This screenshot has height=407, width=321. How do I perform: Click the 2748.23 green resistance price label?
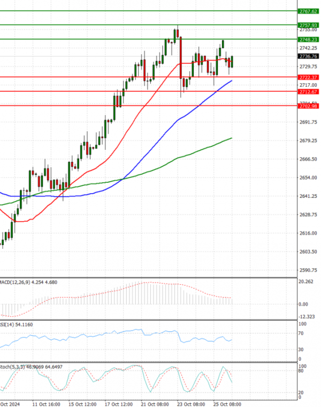tap(308, 40)
